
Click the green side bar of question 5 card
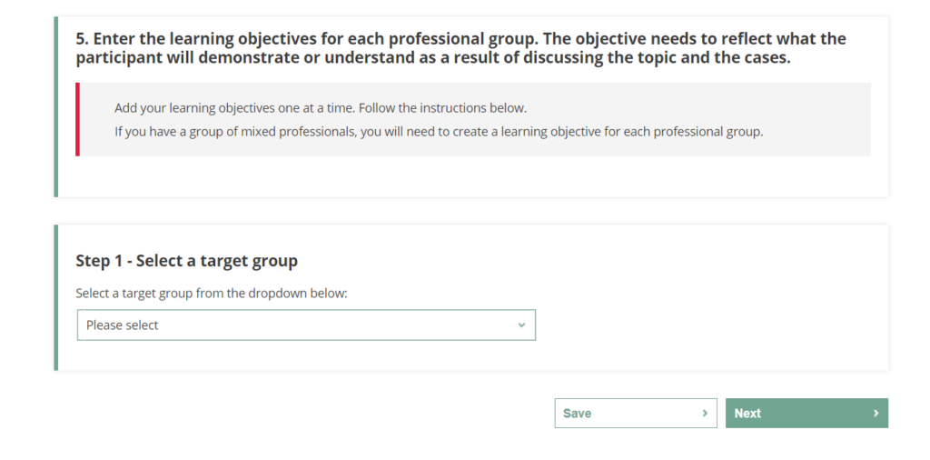[56, 106]
